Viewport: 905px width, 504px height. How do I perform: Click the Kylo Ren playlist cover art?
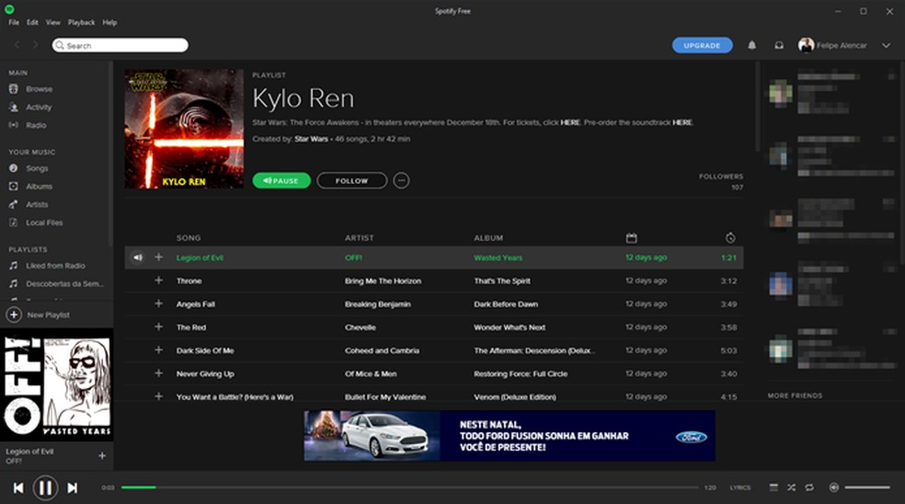184,129
